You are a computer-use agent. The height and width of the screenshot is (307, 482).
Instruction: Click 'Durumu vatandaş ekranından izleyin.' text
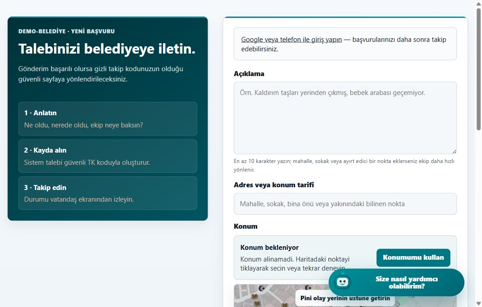tap(79, 199)
